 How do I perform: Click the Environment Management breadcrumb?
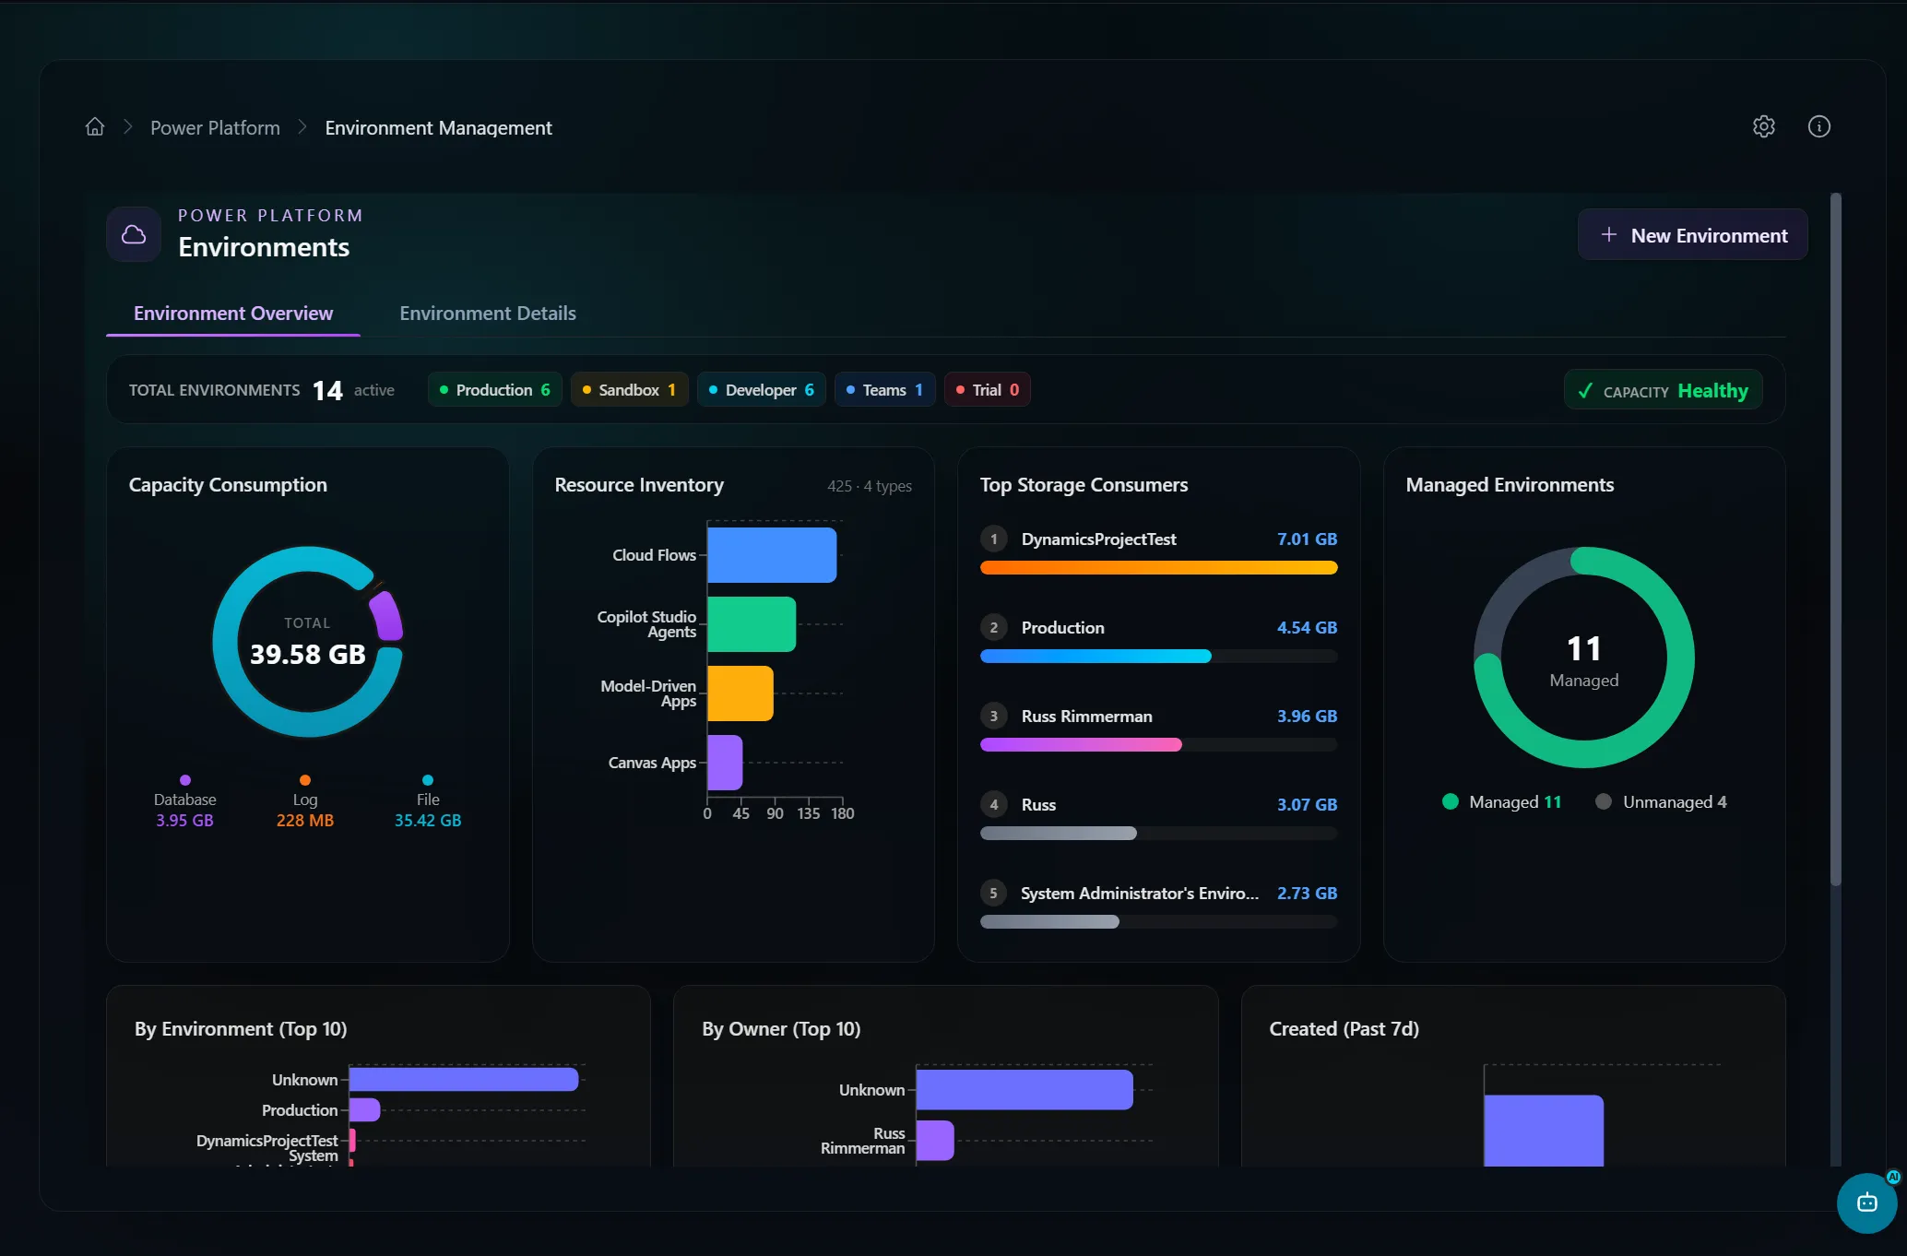[438, 128]
